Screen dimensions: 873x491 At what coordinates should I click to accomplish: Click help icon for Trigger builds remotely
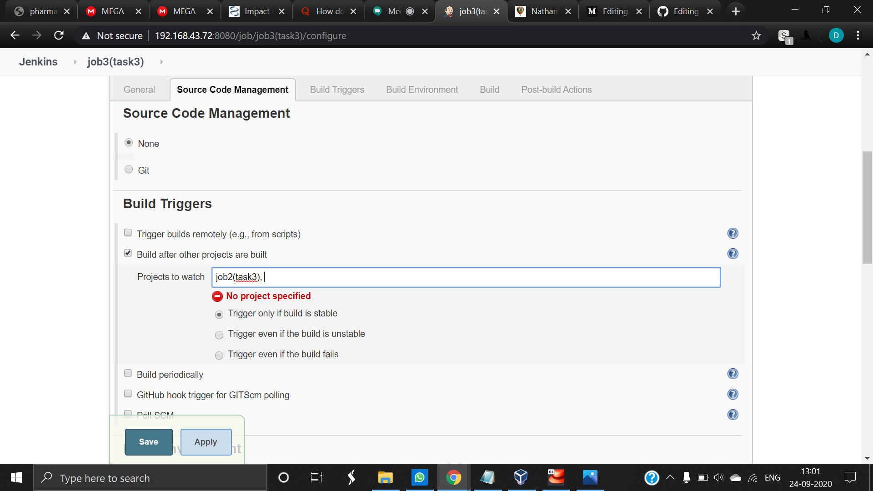coord(733,234)
